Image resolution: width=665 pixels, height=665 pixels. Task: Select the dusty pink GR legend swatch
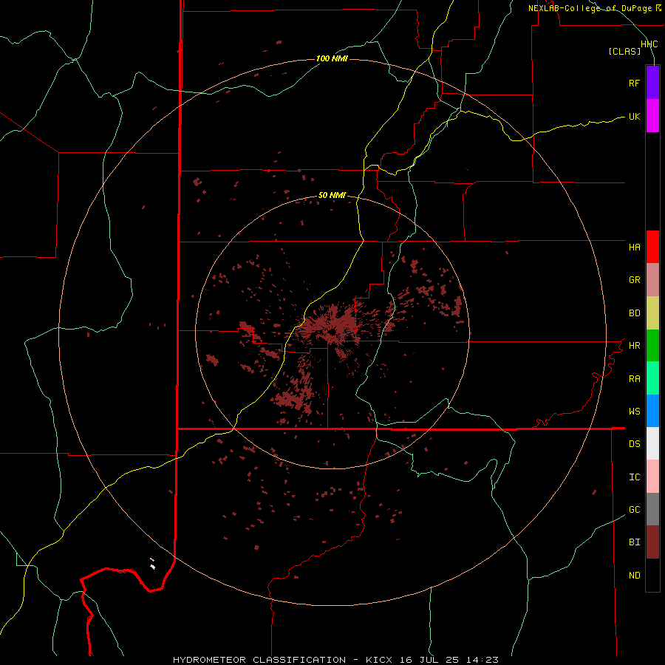click(x=652, y=280)
